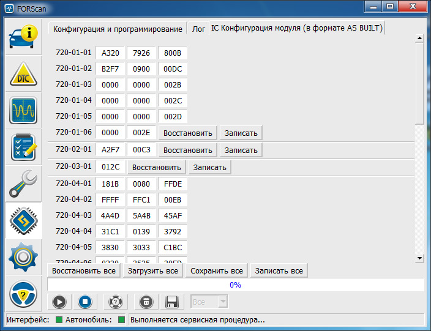Click 'Восстановить' in row 720-01-06
Image resolution: width=431 pixels, height=331 pixels.
click(x=187, y=133)
